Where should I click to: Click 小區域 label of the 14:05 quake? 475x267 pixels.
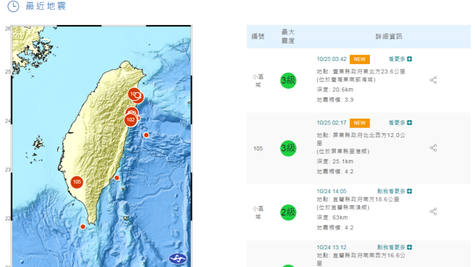pyautogui.click(x=258, y=212)
